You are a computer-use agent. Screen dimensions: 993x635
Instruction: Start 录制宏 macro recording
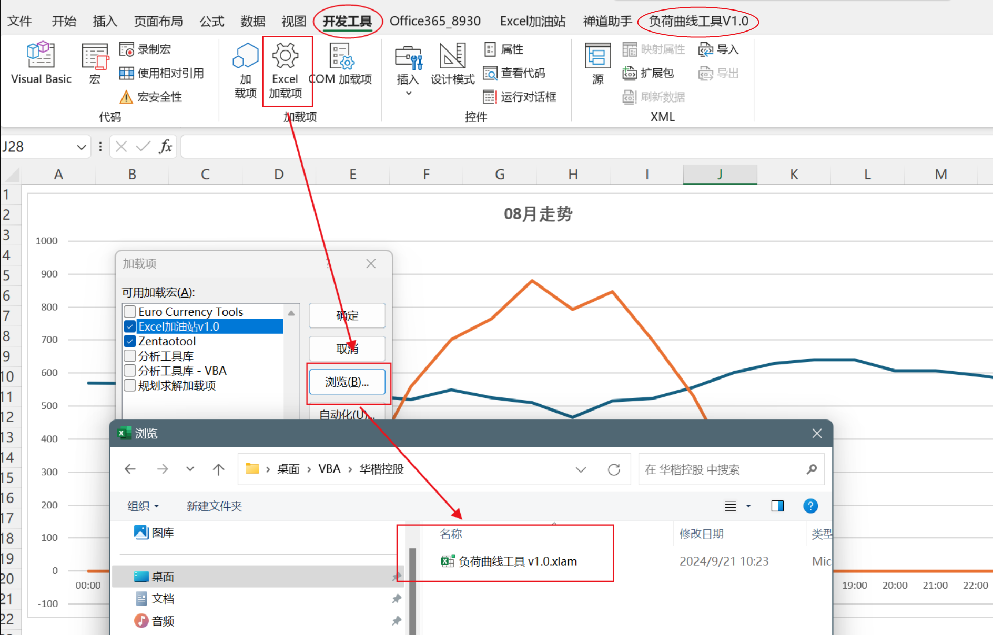point(145,49)
